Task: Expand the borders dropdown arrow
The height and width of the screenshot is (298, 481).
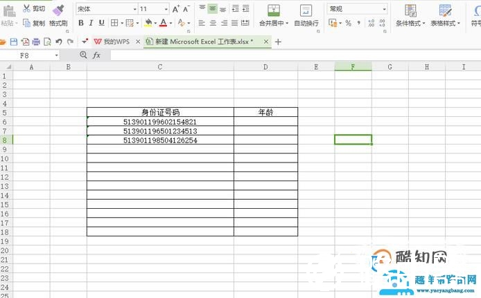Action: click(x=122, y=23)
